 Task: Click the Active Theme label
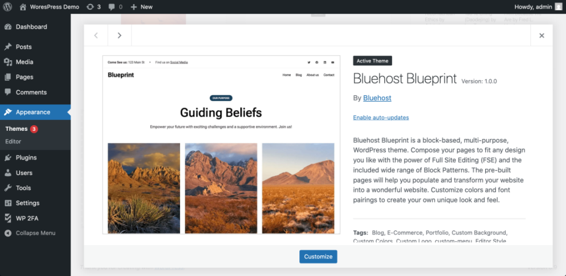(x=373, y=61)
